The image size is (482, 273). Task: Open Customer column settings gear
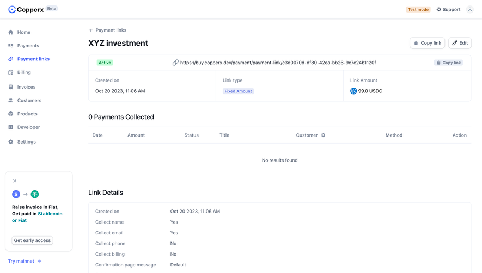click(323, 135)
